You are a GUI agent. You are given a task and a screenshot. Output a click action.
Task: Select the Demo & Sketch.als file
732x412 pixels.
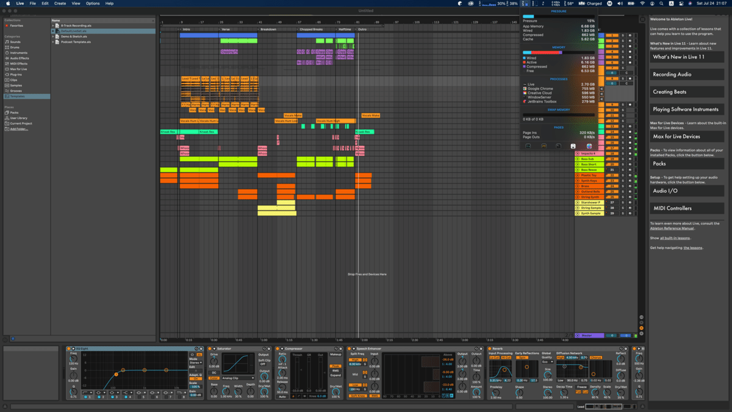74,36
